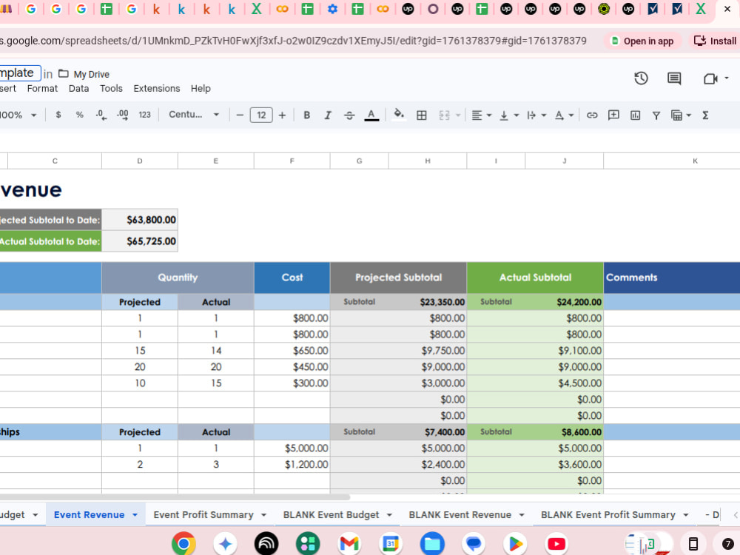Create a filter with funnel icon
Viewport: 740px width, 555px height.
(x=656, y=115)
